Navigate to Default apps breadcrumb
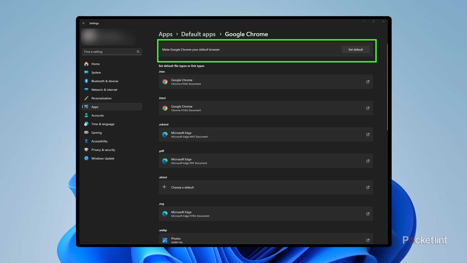 [x=198, y=34]
